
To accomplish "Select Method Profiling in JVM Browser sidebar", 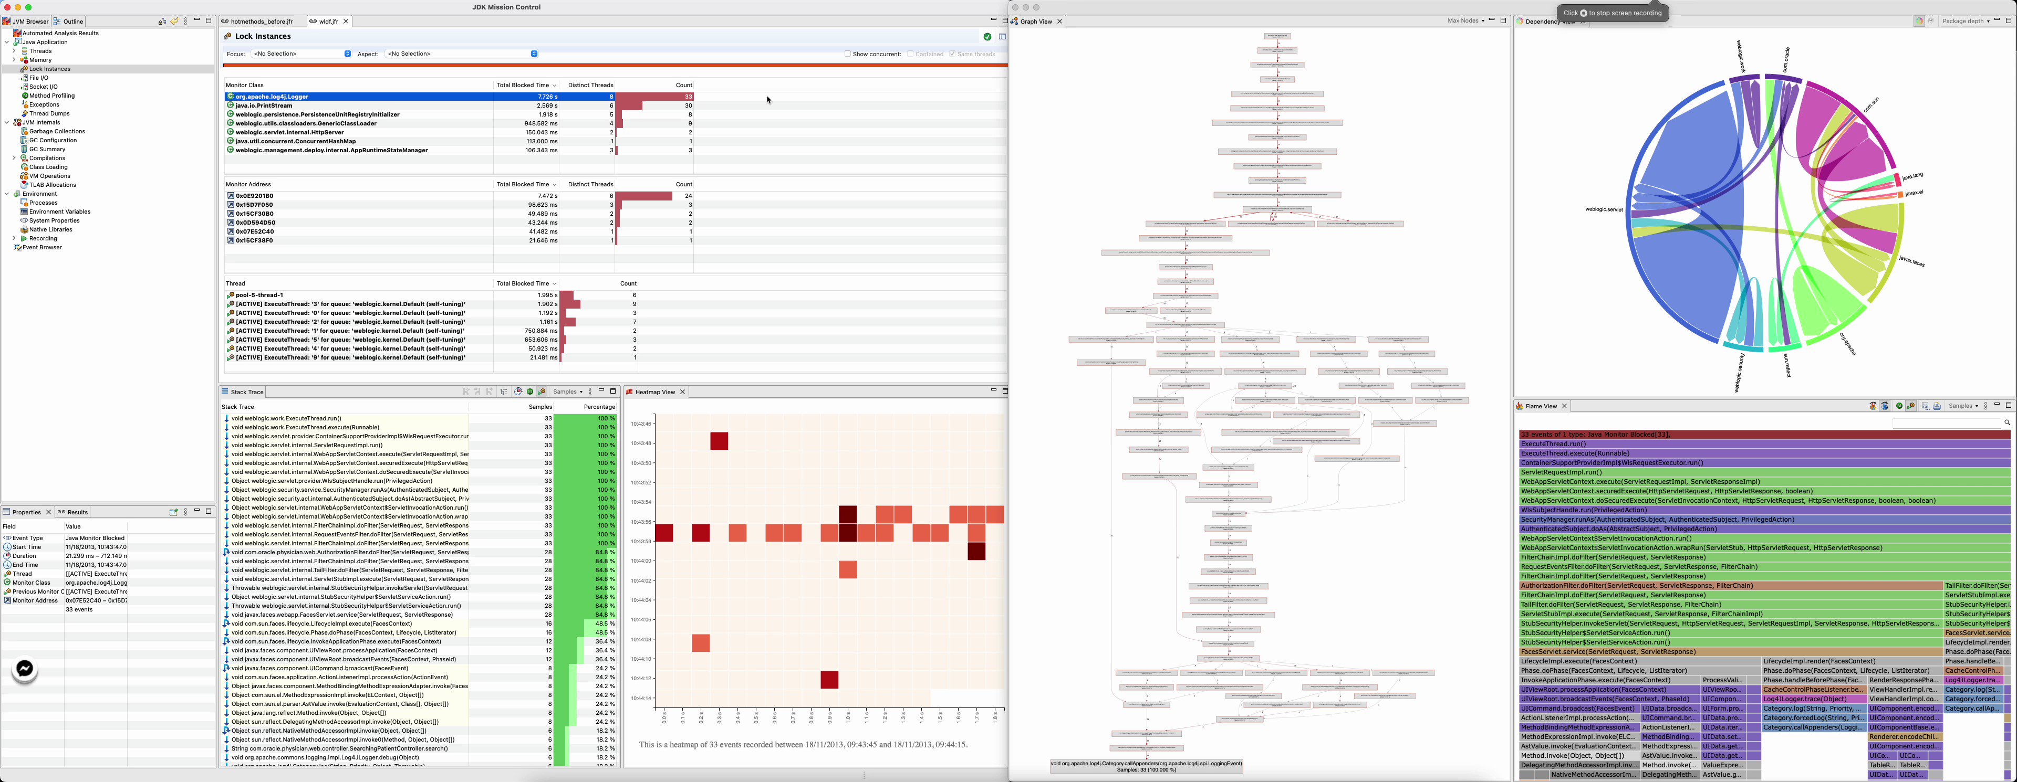I will pos(51,96).
